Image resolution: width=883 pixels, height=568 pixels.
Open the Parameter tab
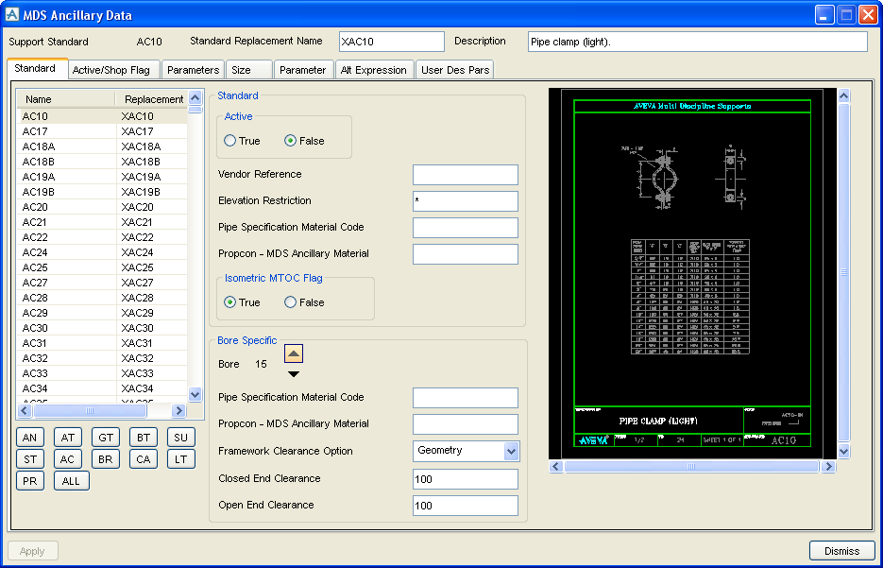point(303,70)
